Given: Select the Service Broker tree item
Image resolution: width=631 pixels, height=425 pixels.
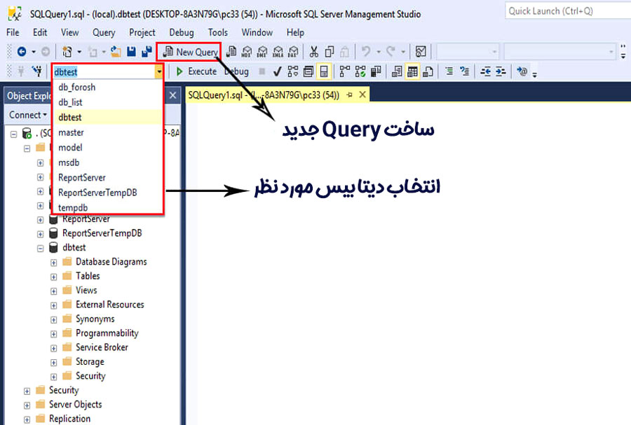Looking at the screenshot, I should (x=102, y=347).
